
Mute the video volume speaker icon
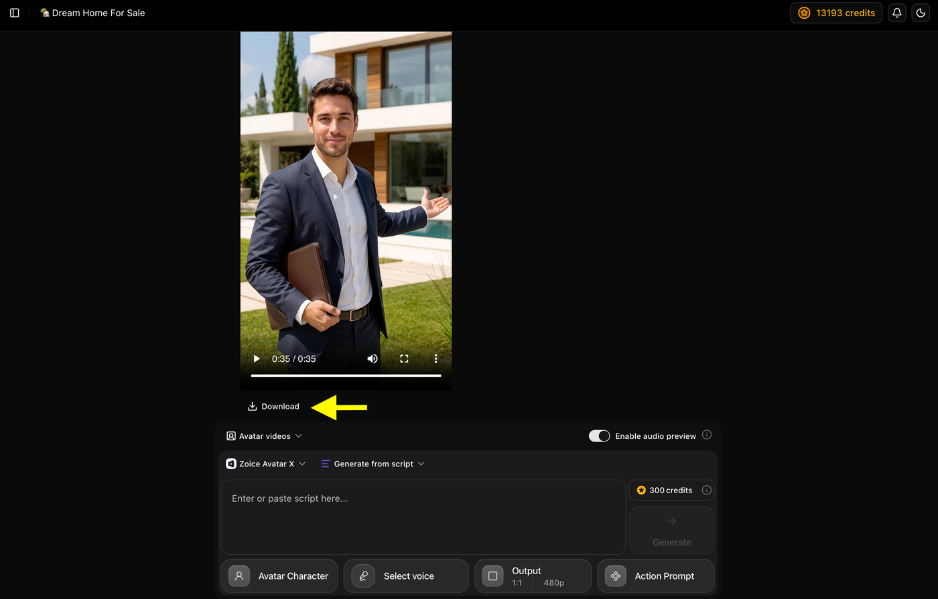pyautogui.click(x=373, y=358)
